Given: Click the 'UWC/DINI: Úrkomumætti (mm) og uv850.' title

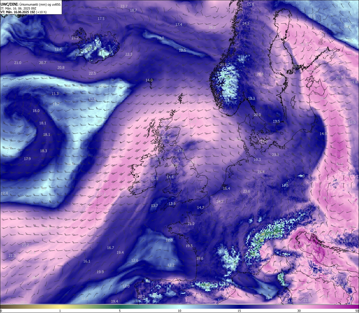Looking at the screenshot, I should 31,4.
